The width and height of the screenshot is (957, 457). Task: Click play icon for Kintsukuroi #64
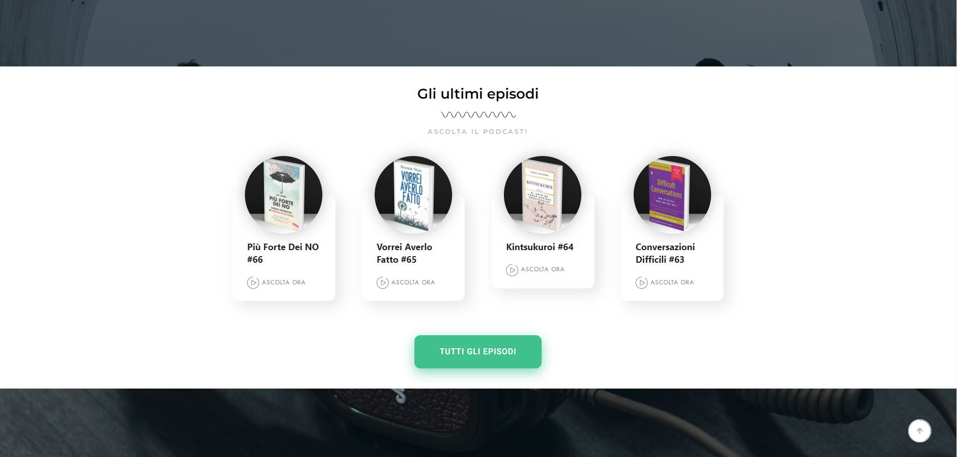click(x=512, y=270)
